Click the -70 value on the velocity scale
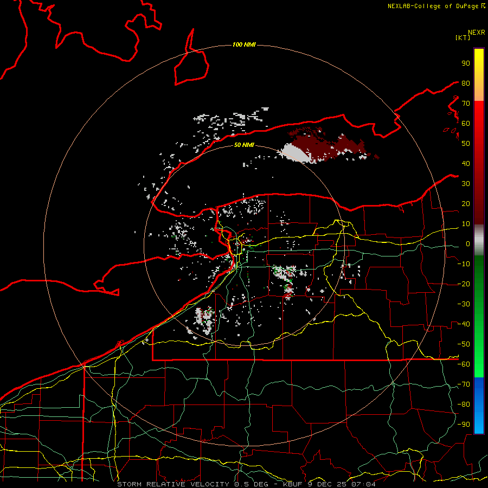 (464, 384)
